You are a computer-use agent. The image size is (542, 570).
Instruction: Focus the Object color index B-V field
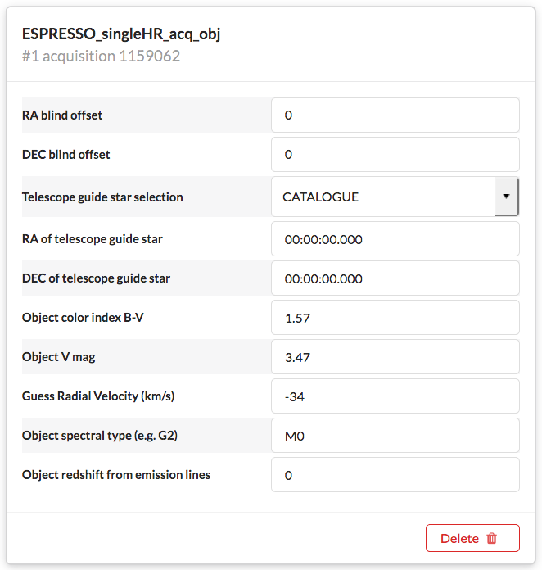pyautogui.click(x=395, y=318)
